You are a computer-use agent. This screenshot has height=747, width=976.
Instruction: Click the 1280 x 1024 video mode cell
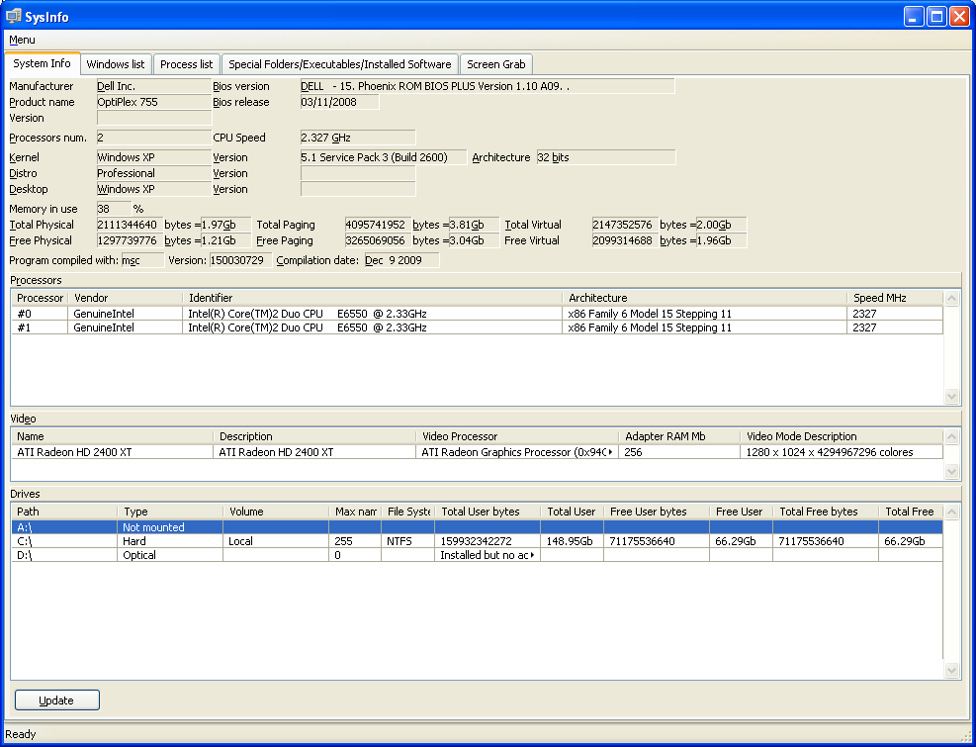(x=841, y=452)
